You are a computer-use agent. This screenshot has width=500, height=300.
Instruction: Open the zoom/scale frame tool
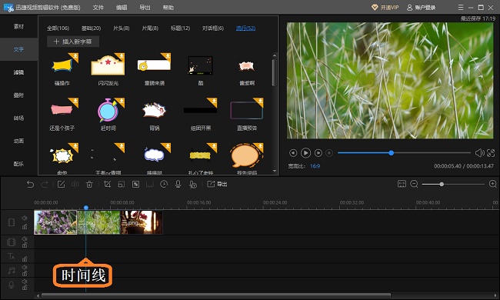[x=122, y=185]
